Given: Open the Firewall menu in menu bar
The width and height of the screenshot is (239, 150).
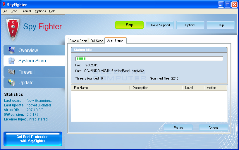Looking at the screenshot, I should [x=26, y=11].
